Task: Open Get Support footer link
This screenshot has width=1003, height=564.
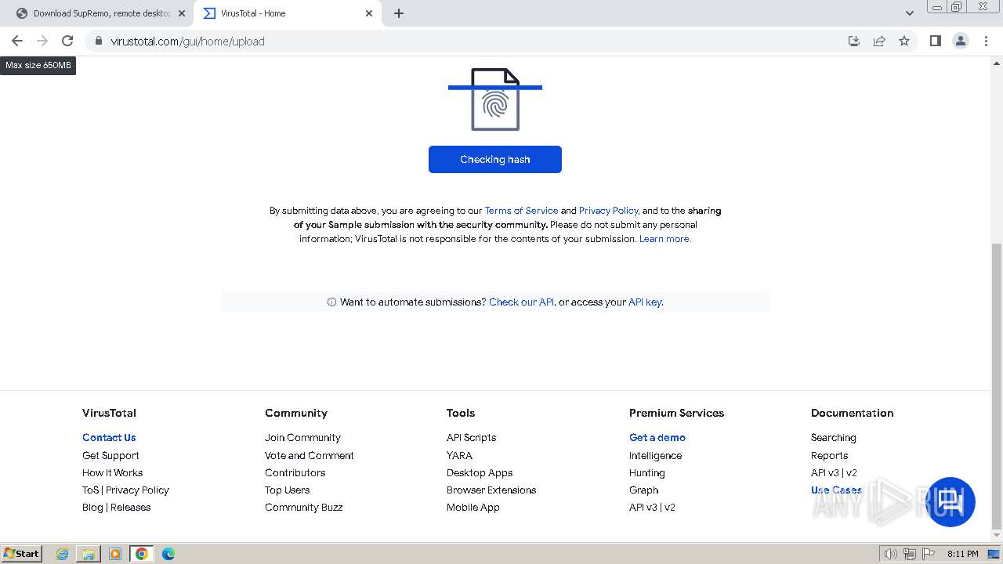Action: pyautogui.click(x=110, y=455)
